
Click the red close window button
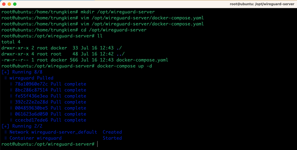[x=4, y=4]
